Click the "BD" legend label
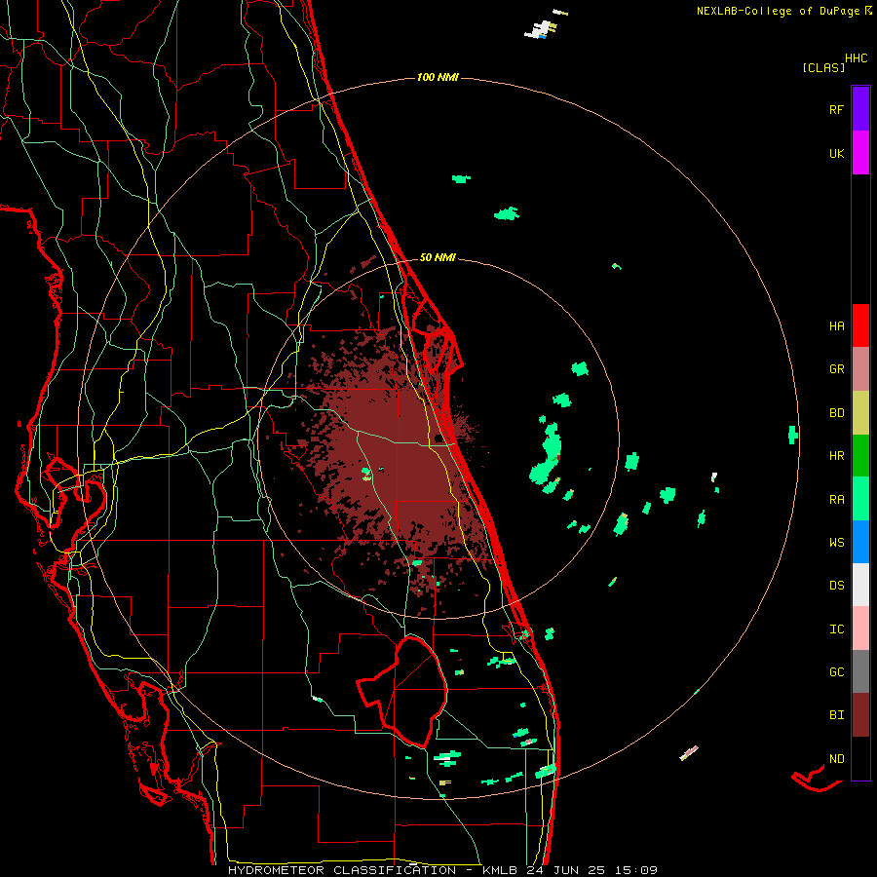The width and height of the screenshot is (877, 877). tap(836, 413)
